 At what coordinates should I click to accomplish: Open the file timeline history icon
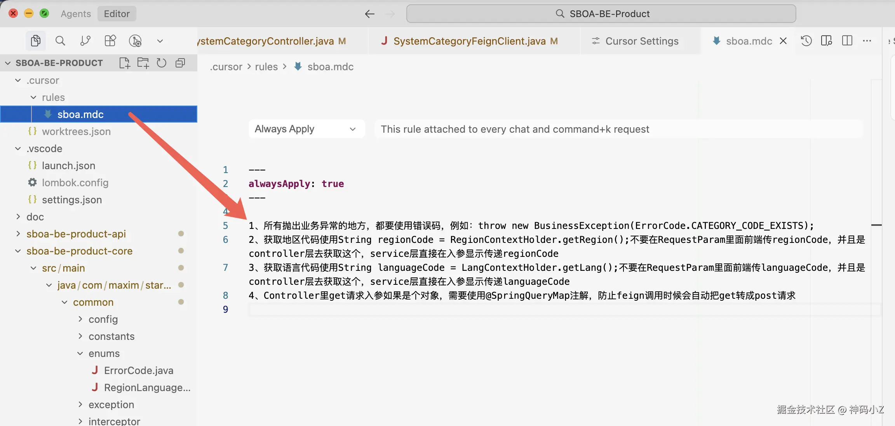click(806, 41)
